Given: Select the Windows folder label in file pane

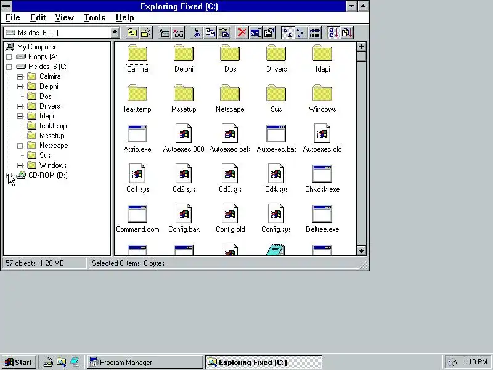Looking at the screenshot, I should [x=322, y=109].
